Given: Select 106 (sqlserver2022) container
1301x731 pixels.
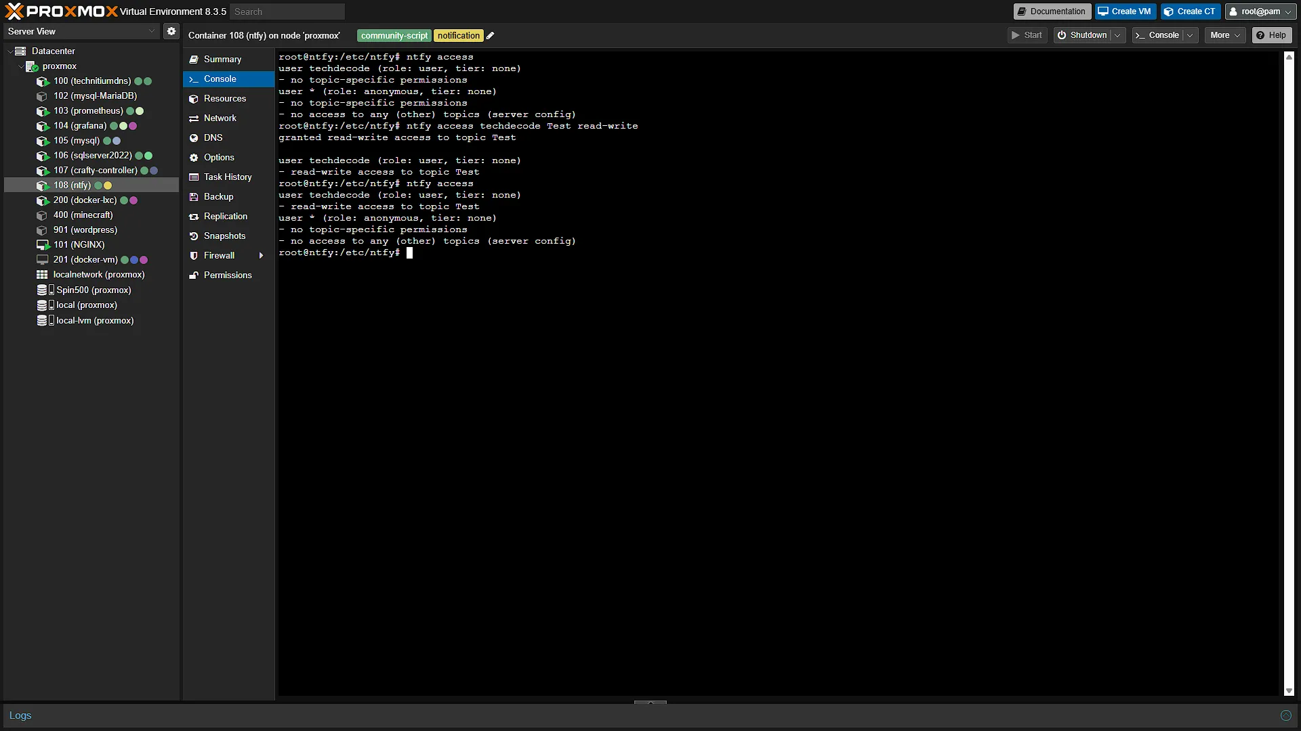Looking at the screenshot, I should (91, 156).
